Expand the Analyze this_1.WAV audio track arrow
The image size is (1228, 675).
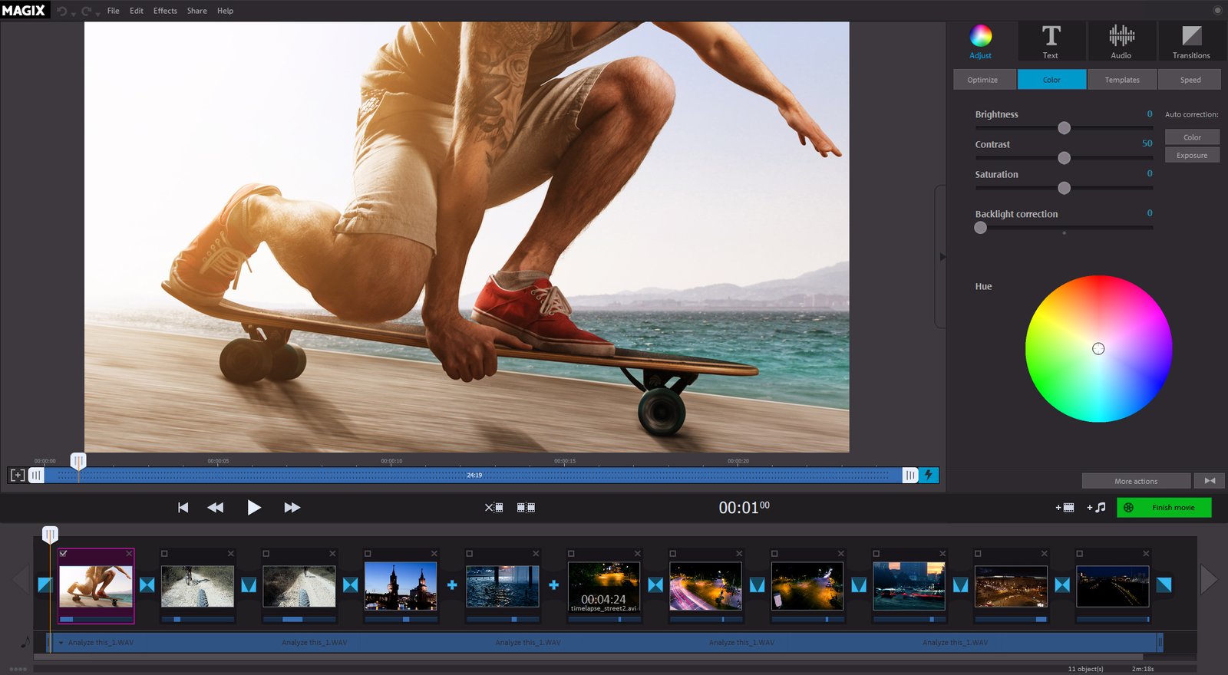click(61, 643)
